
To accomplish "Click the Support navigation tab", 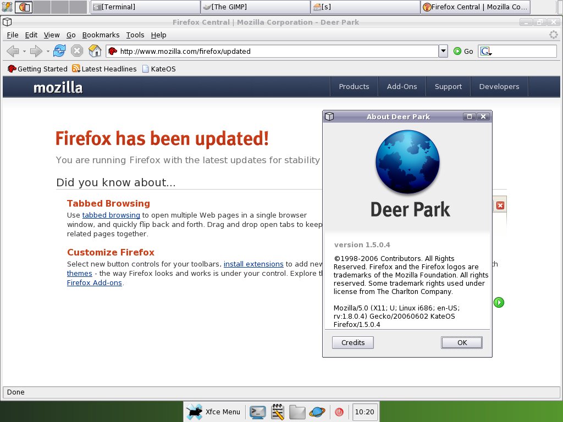I will [x=448, y=86].
